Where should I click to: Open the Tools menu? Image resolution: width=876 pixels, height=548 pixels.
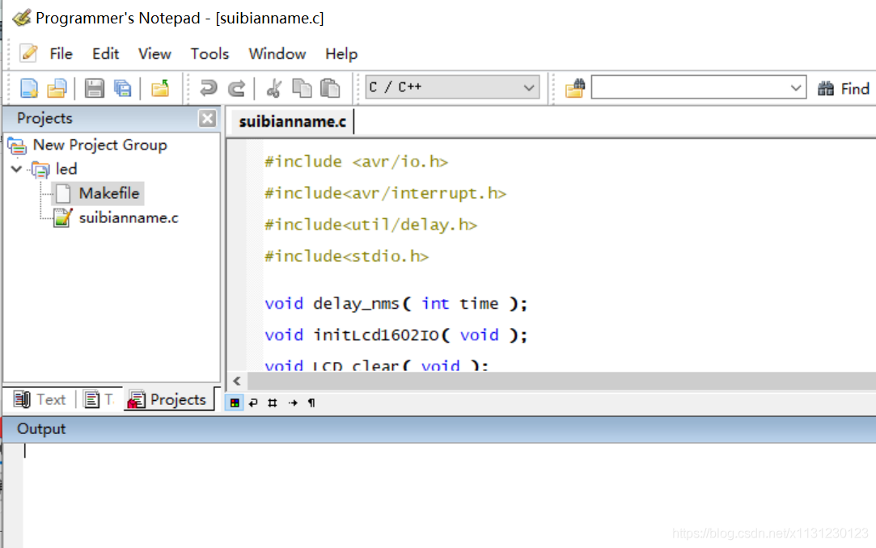click(x=209, y=54)
